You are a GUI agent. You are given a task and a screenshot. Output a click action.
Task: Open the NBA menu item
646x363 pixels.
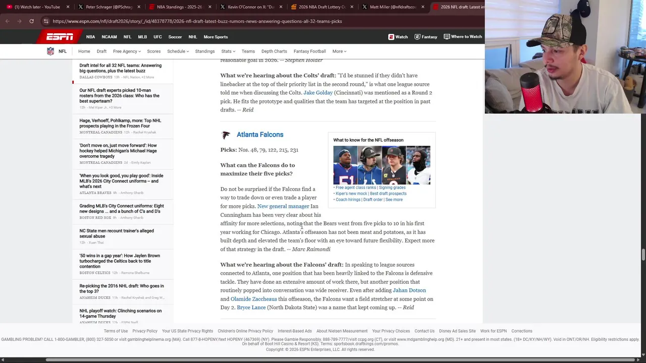coord(90,37)
